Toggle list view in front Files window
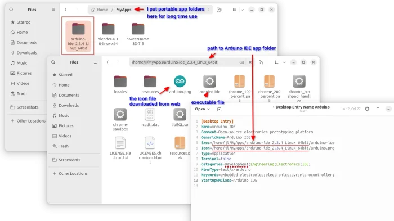This screenshot has height=221, width=394. pyautogui.click(x=276, y=62)
